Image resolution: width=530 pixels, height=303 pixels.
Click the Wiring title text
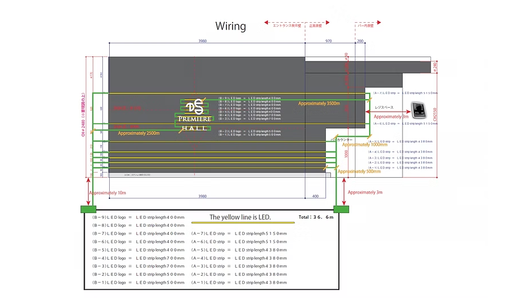coord(230,26)
